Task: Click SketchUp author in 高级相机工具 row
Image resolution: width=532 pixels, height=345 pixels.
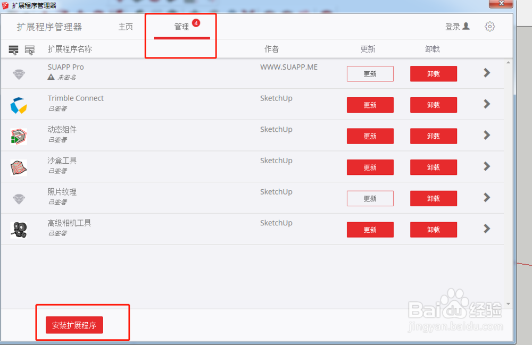Action: point(276,223)
